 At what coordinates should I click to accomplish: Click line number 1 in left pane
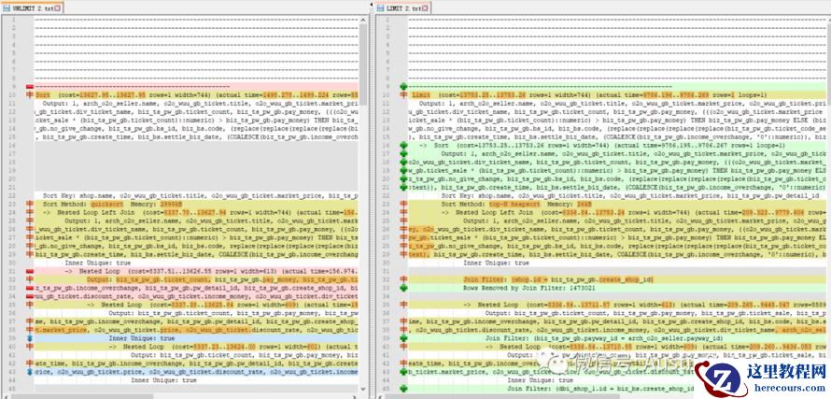[x=15, y=19]
